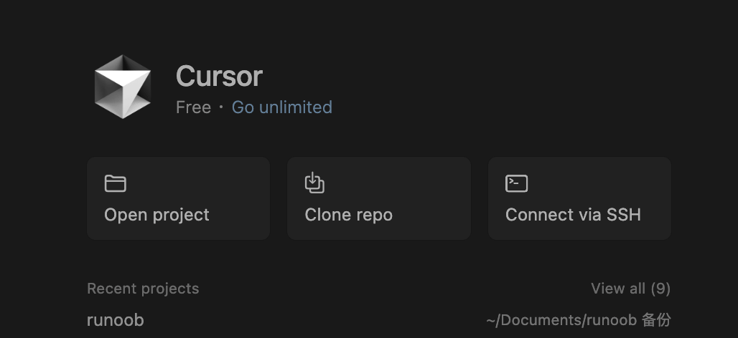Select the "Open project" text label
738x338 pixels.
coord(157,215)
